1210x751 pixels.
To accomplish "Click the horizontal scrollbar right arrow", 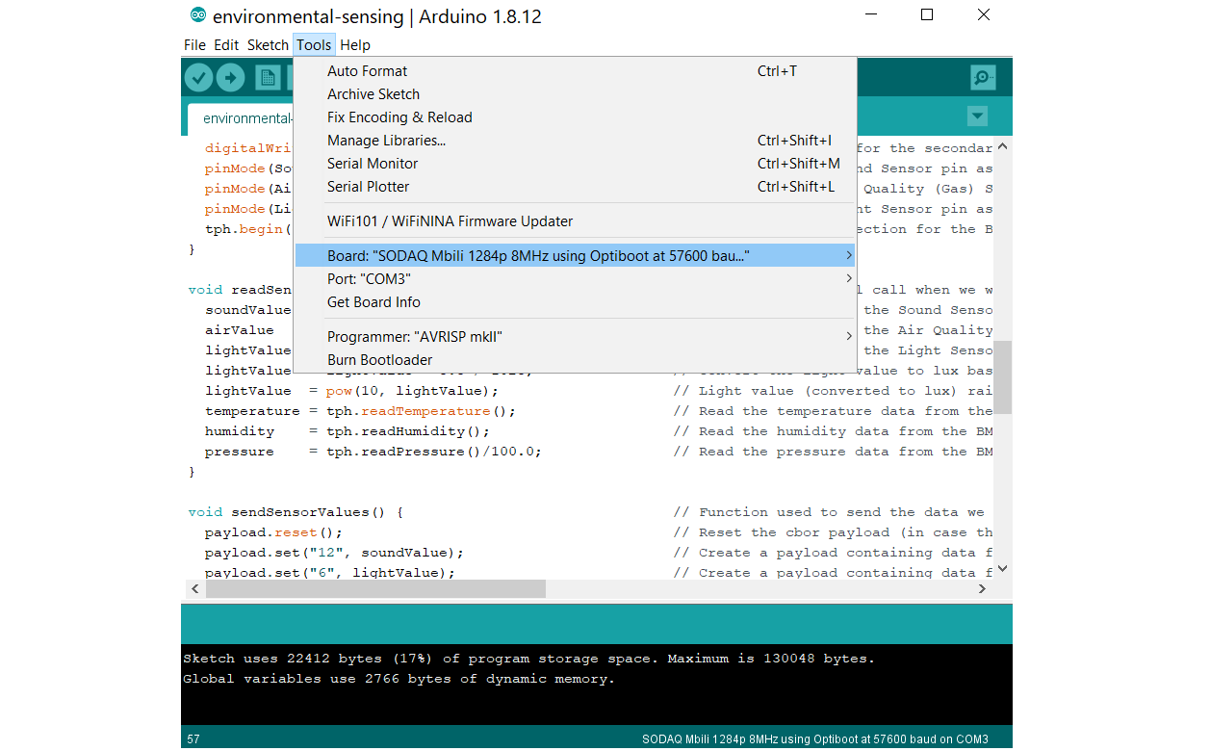I will tap(983, 588).
